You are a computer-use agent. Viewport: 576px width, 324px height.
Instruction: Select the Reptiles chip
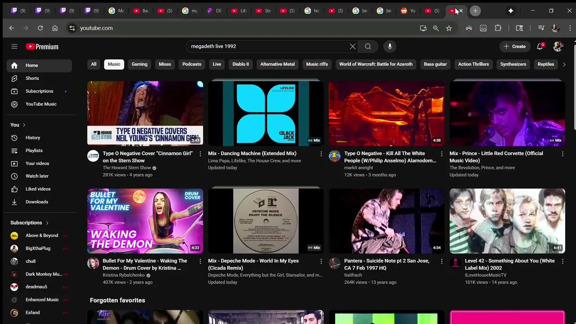(546, 64)
